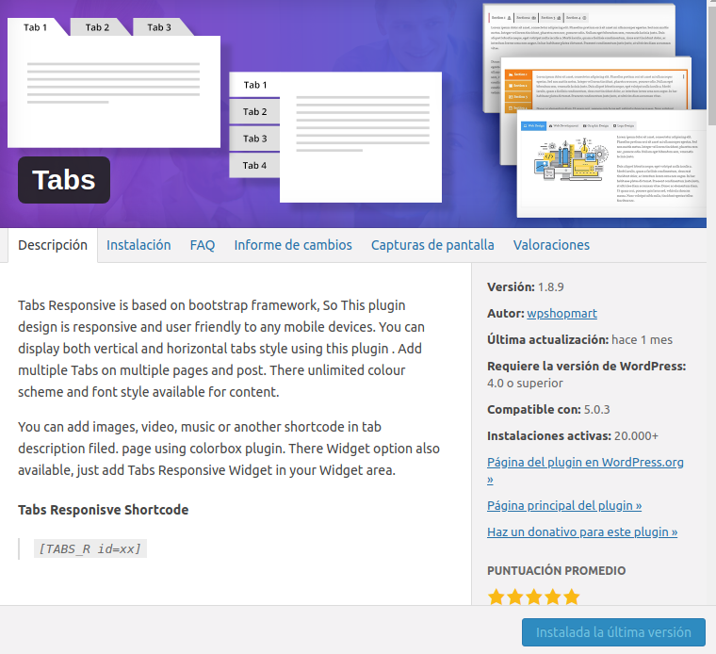Click the [TABS_R id=xx] shortcode text
716x654 pixels.
[x=89, y=548]
